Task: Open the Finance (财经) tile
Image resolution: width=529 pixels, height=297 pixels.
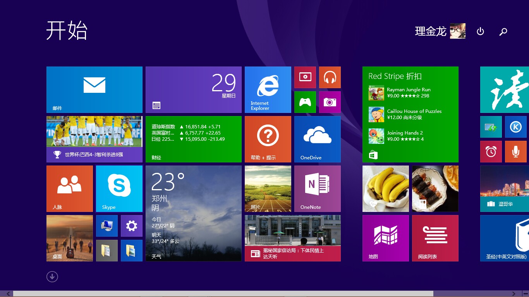Action: tap(194, 139)
